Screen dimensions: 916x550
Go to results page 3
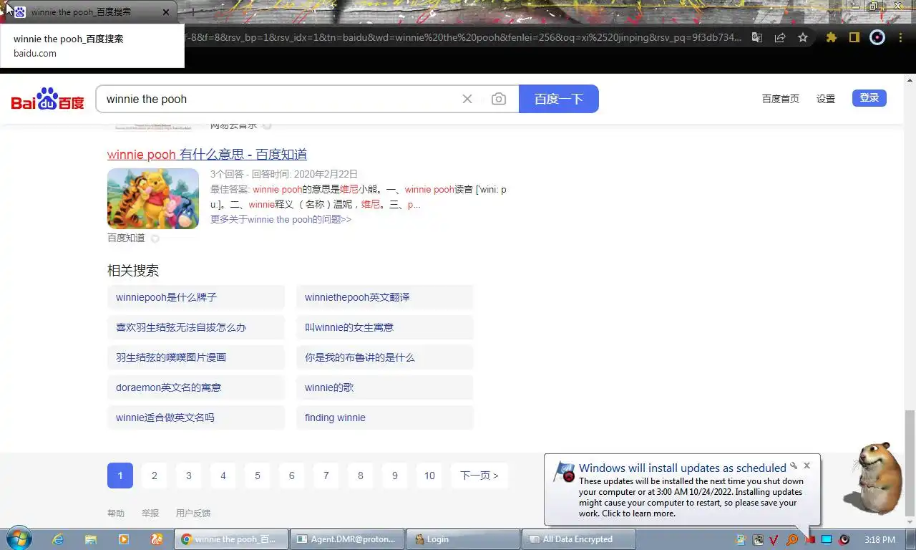189,476
